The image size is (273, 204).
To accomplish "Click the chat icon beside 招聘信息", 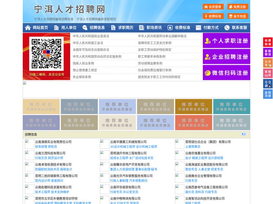I will pos(85,28).
